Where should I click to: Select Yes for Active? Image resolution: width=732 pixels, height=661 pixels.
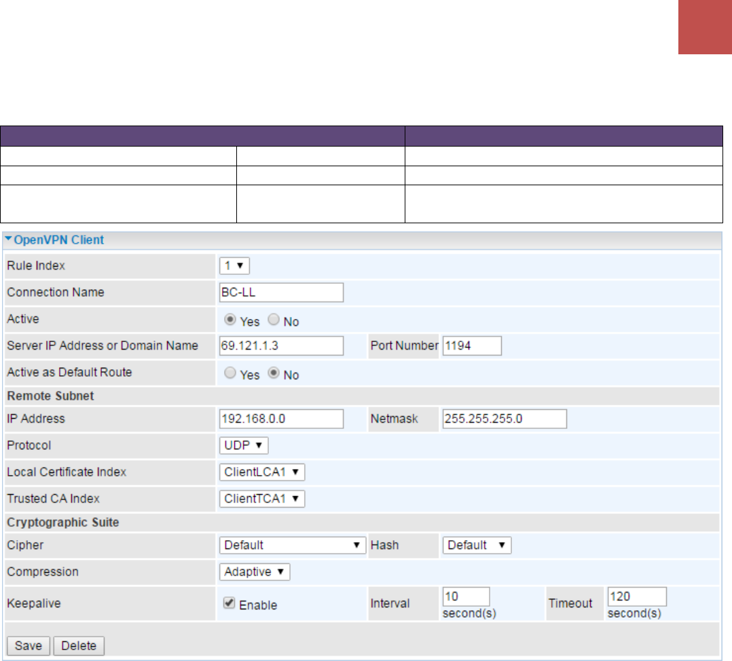coord(230,320)
